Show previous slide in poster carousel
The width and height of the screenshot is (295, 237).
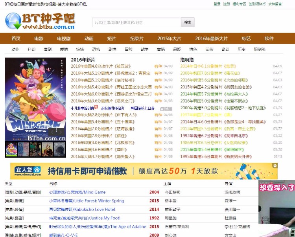coord(52,132)
